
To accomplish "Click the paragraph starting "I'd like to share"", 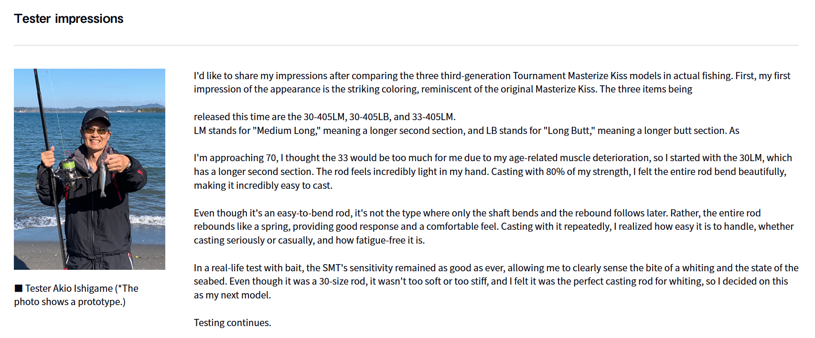I will click(492, 82).
